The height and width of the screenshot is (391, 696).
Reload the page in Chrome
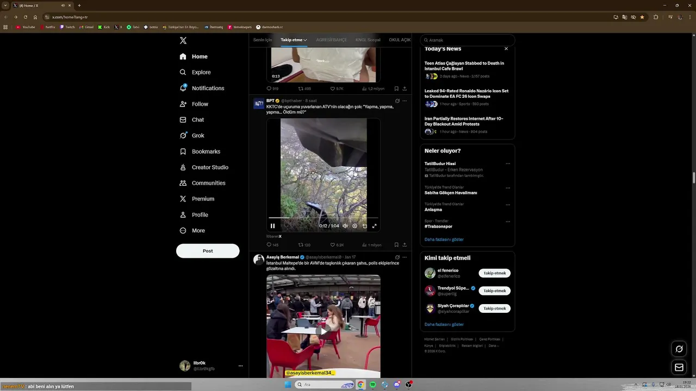pyautogui.click(x=26, y=17)
